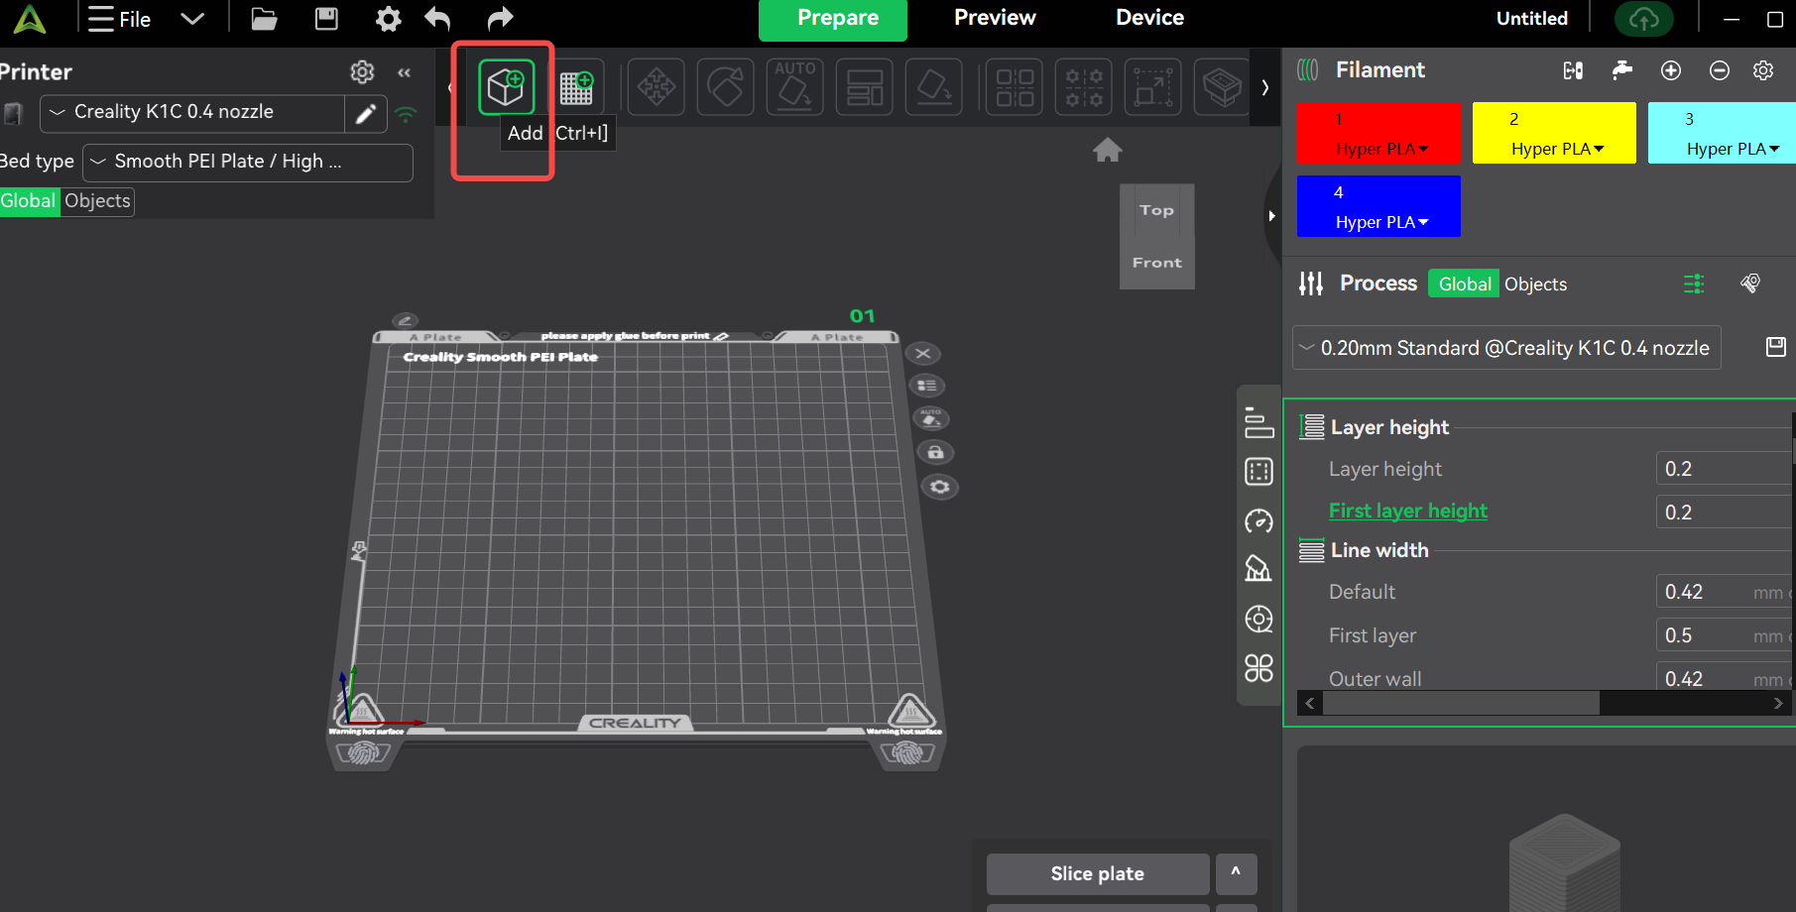Click the red filament 1 swatch
1796x912 pixels.
tap(1377, 133)
